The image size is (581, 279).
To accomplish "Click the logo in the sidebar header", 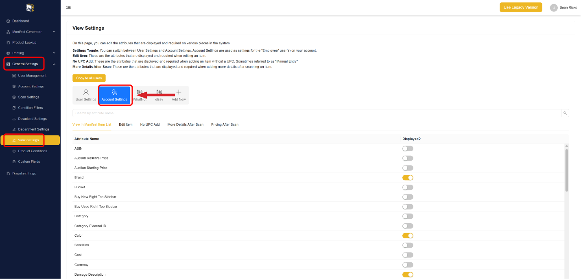I will (30, 7).
